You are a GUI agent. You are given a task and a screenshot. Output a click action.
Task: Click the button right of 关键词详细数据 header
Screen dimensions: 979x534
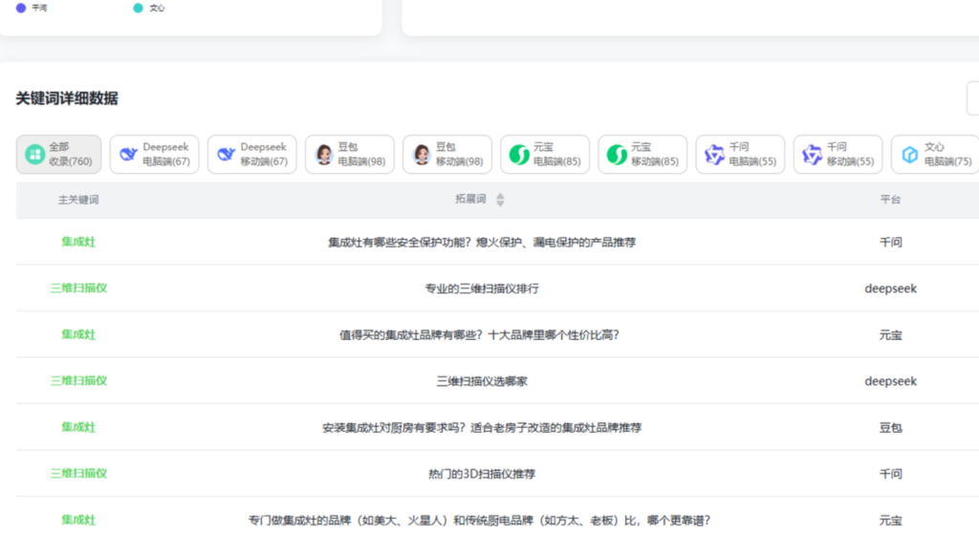972,98
